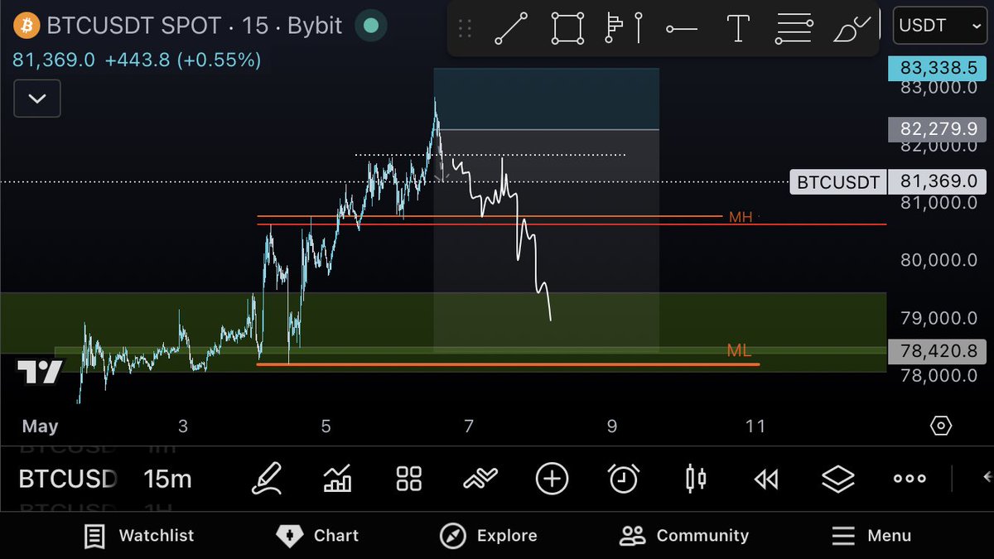This screenshot has width=994, height=559.
Task: Open the line style options icon
Action: click(794, 29)
